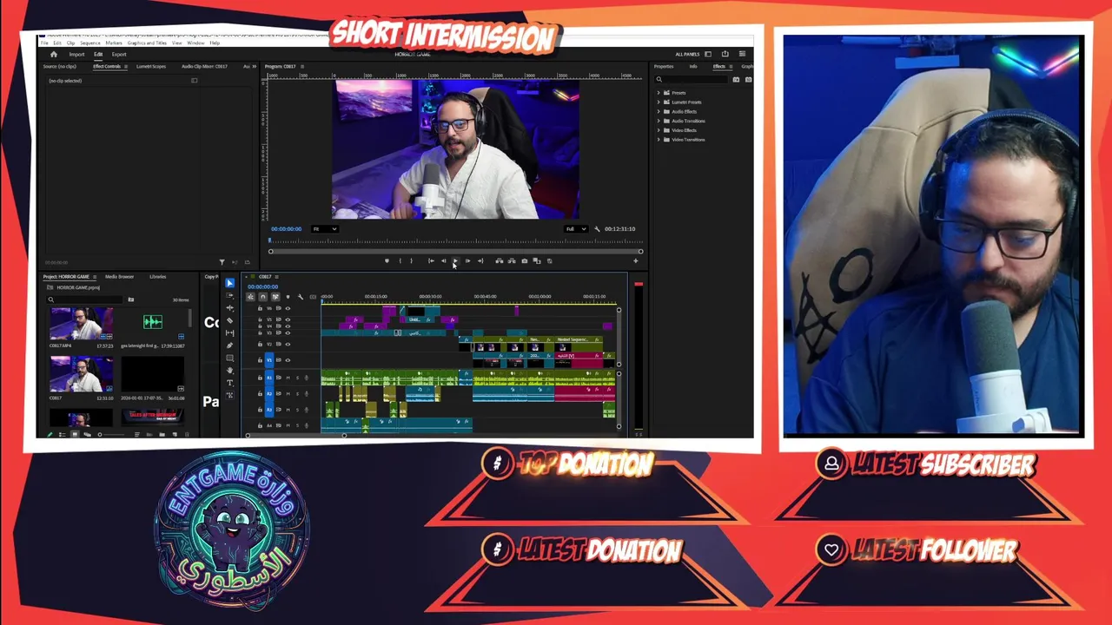Image resolution: width=1112 pixels, height=625 pixels.
Task: Select the Rectangle shape tool
Action: pos(229,358)
